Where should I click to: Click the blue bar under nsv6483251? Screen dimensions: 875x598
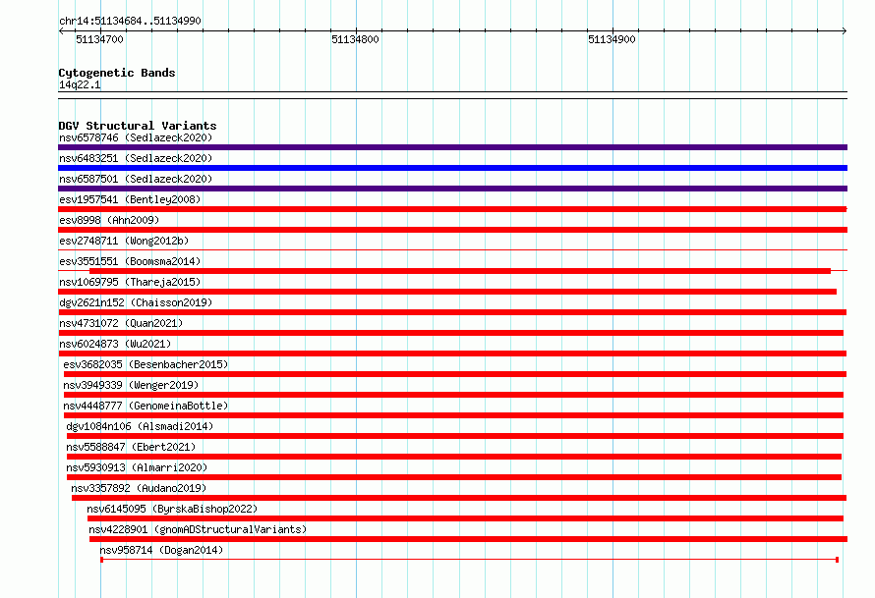452,168
